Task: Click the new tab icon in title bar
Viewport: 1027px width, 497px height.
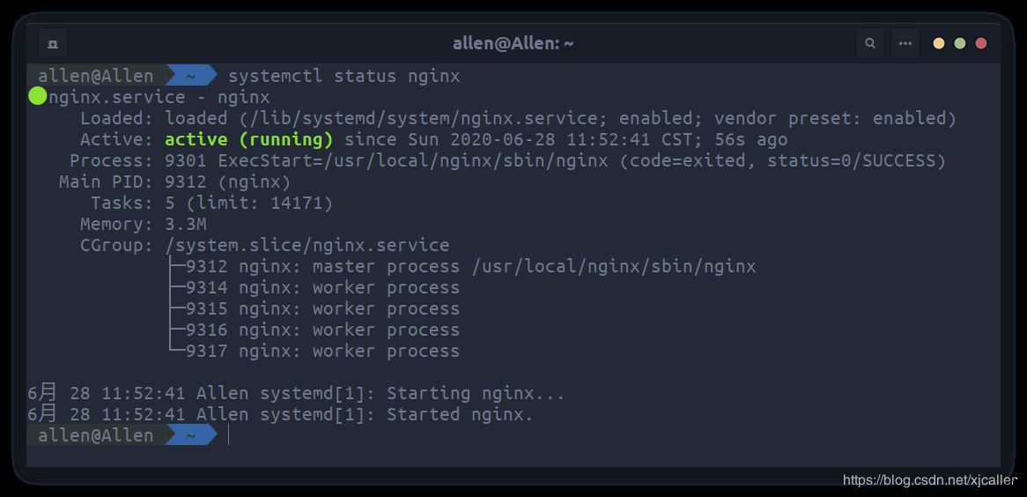Action: point(53,43)
